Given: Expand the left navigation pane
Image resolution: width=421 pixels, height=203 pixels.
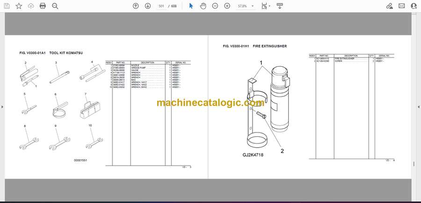Looking at the screenshot, I should pos(2,107).
